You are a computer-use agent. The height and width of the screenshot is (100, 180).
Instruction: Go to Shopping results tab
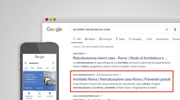(135, 39)
